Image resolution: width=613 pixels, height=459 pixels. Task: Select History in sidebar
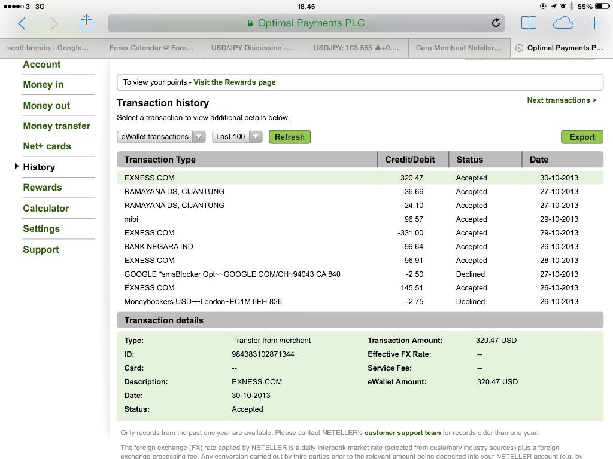click(x=39, y=167)
